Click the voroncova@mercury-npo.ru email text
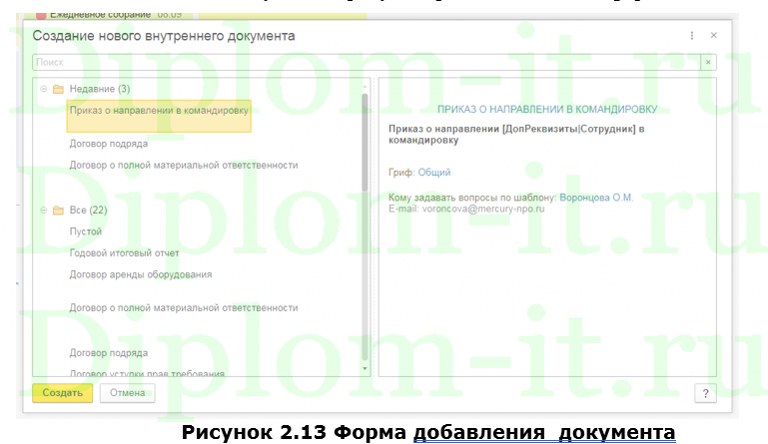This screenshot has height=444, width=768. pos(483,209)
